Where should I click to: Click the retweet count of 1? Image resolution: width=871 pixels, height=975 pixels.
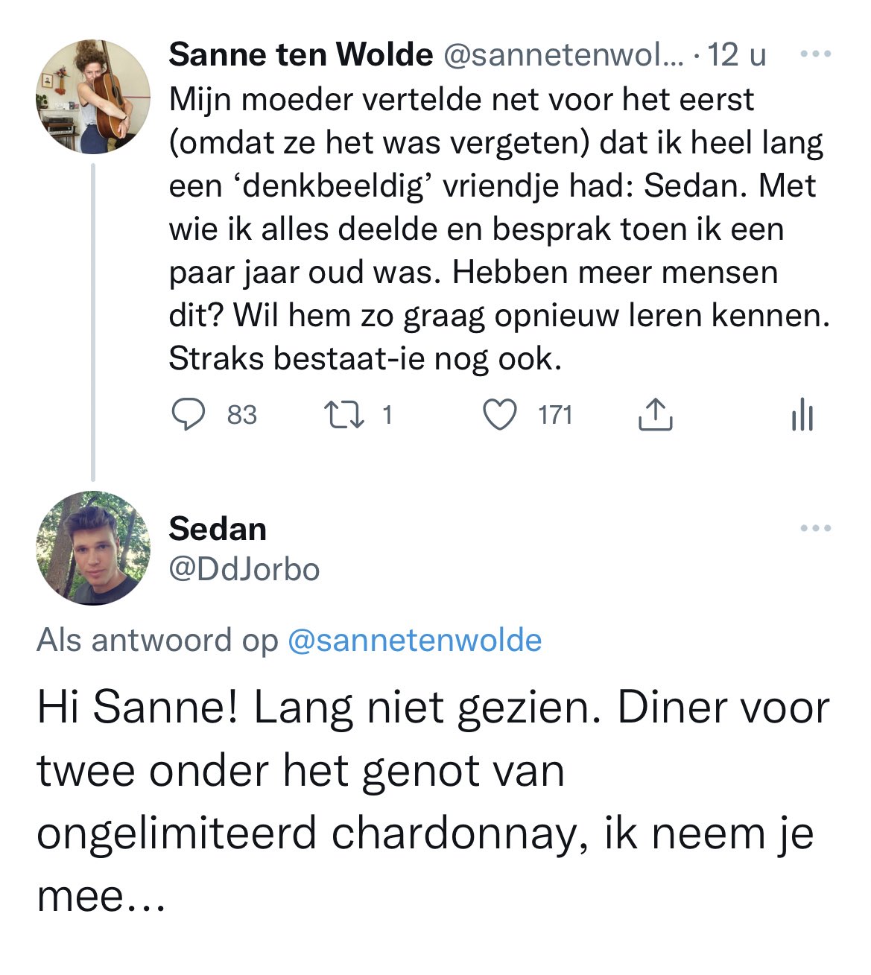[387, 415]
